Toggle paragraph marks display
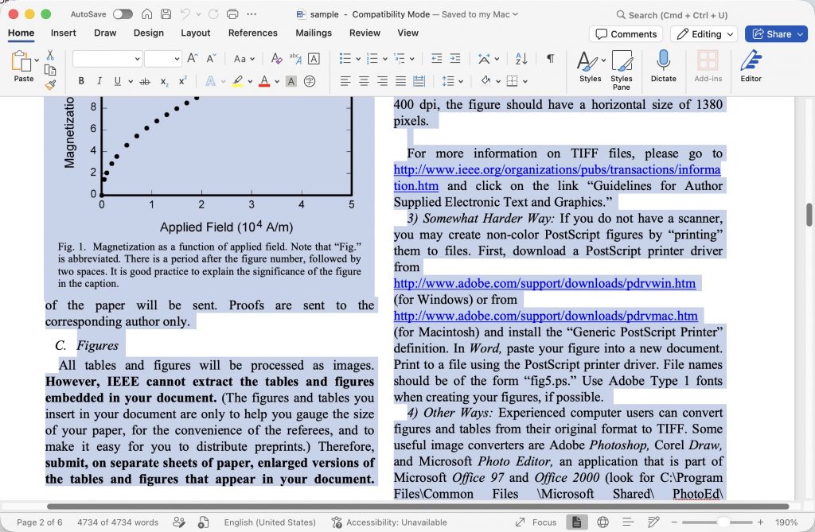 550,59
